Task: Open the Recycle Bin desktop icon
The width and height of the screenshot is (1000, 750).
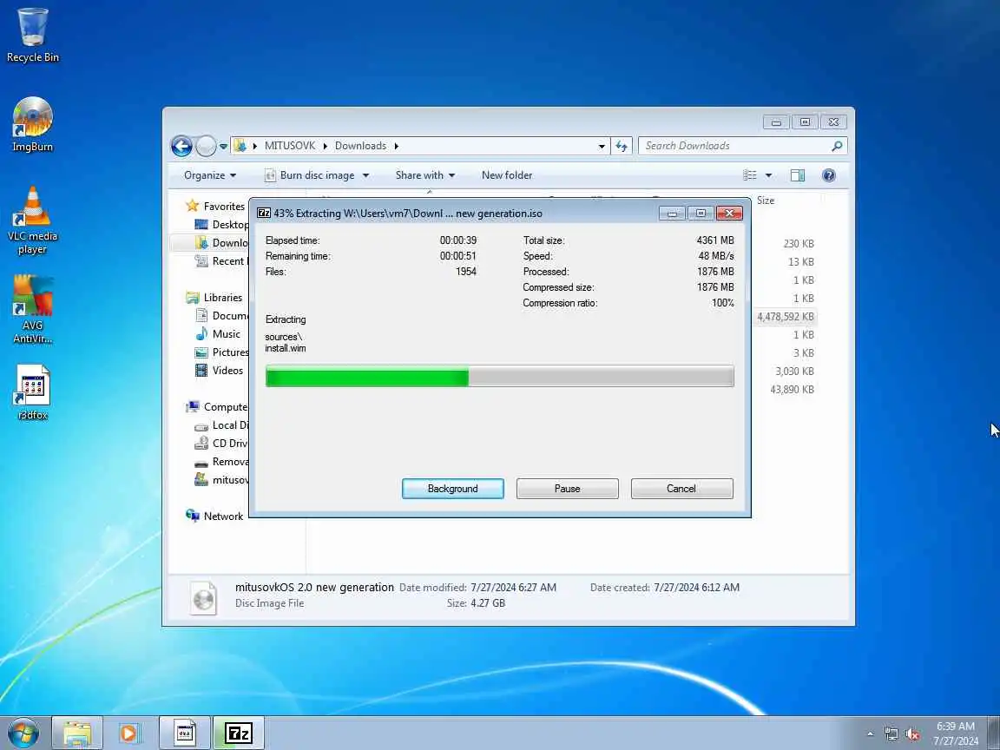Action: coord(32,35)
